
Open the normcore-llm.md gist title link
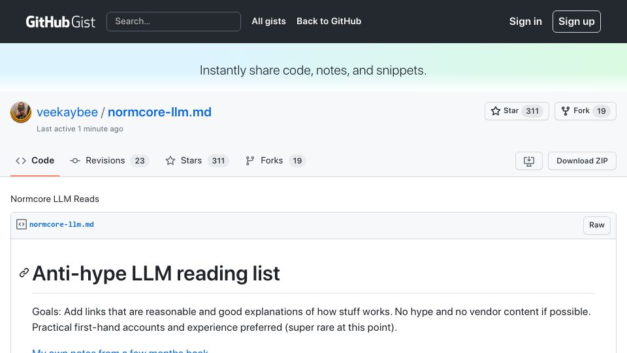tap(159, 112)
